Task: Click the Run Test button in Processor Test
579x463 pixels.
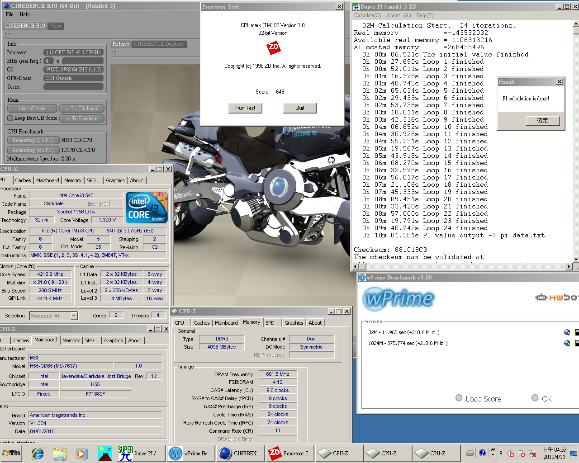Action: click(x=245, y=108)
